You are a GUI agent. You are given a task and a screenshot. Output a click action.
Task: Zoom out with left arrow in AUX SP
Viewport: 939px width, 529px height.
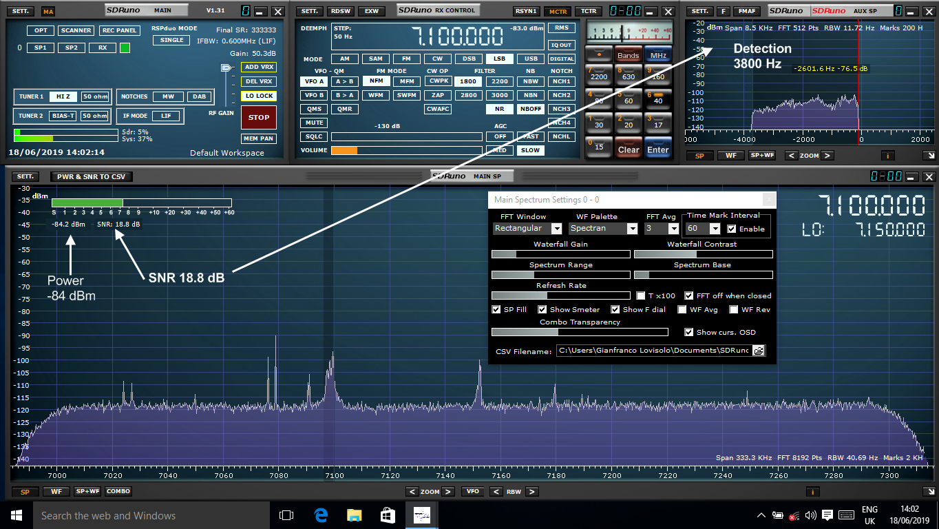(x=791, y=156)
